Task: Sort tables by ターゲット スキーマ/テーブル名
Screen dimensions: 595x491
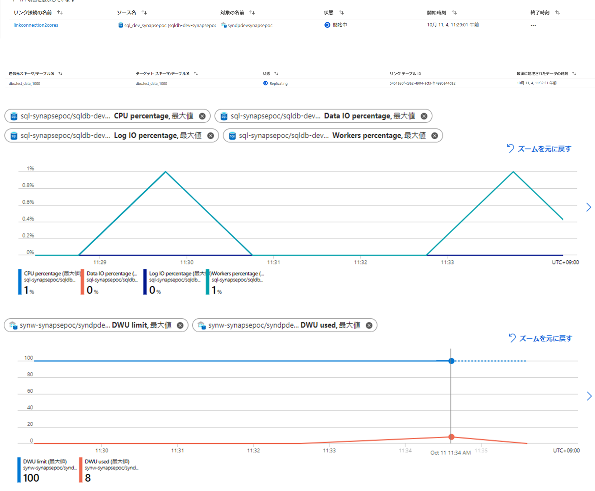Action: [196, 74]
